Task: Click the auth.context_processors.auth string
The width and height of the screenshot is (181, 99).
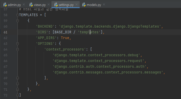Action: pyautogui.click(x=100, y=66)
